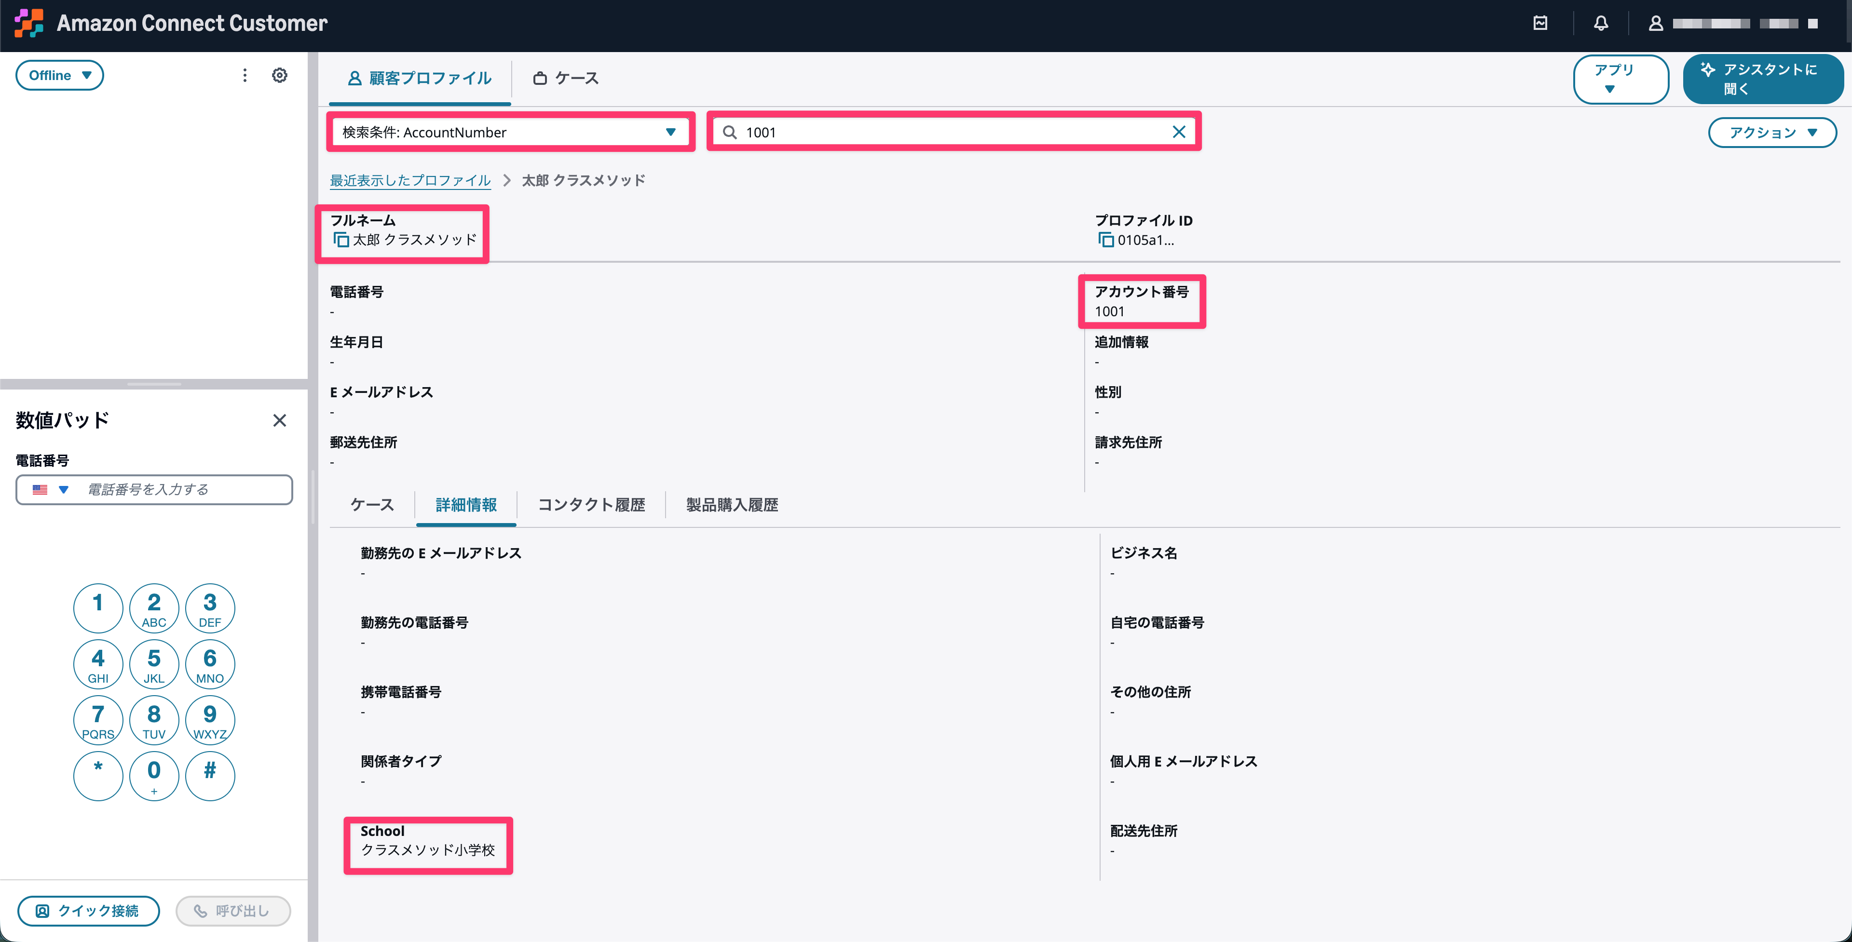Select the lower ケース tab

click(372, 504)
